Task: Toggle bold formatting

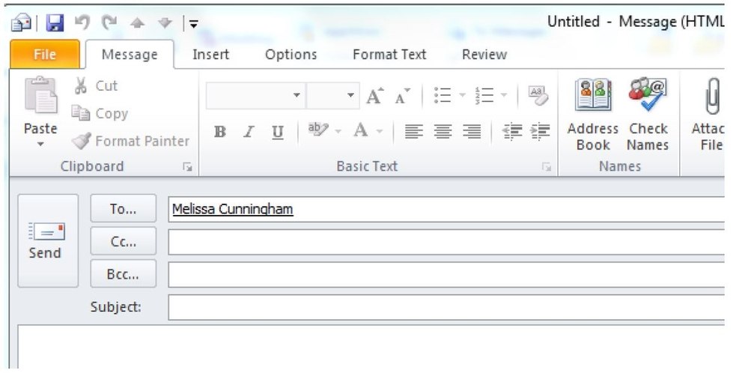Action: 220,133
